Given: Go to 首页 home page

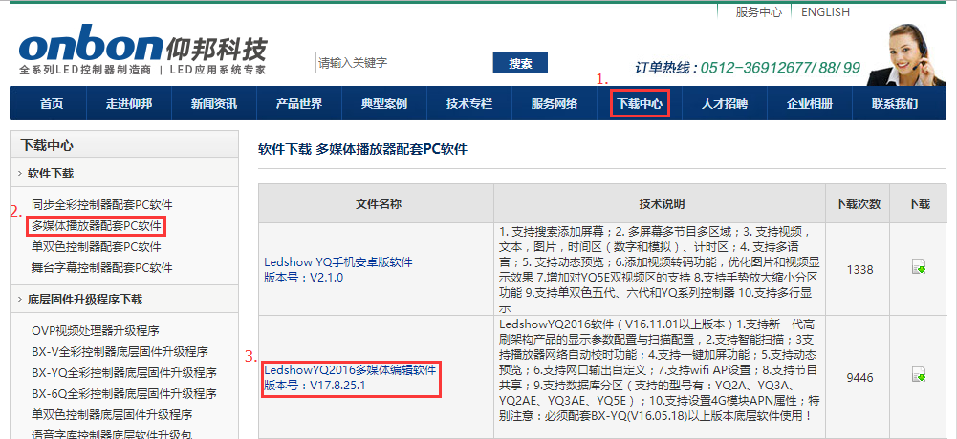Looking at the screenshot, I should pyautogui.click(x=52, y=104).
